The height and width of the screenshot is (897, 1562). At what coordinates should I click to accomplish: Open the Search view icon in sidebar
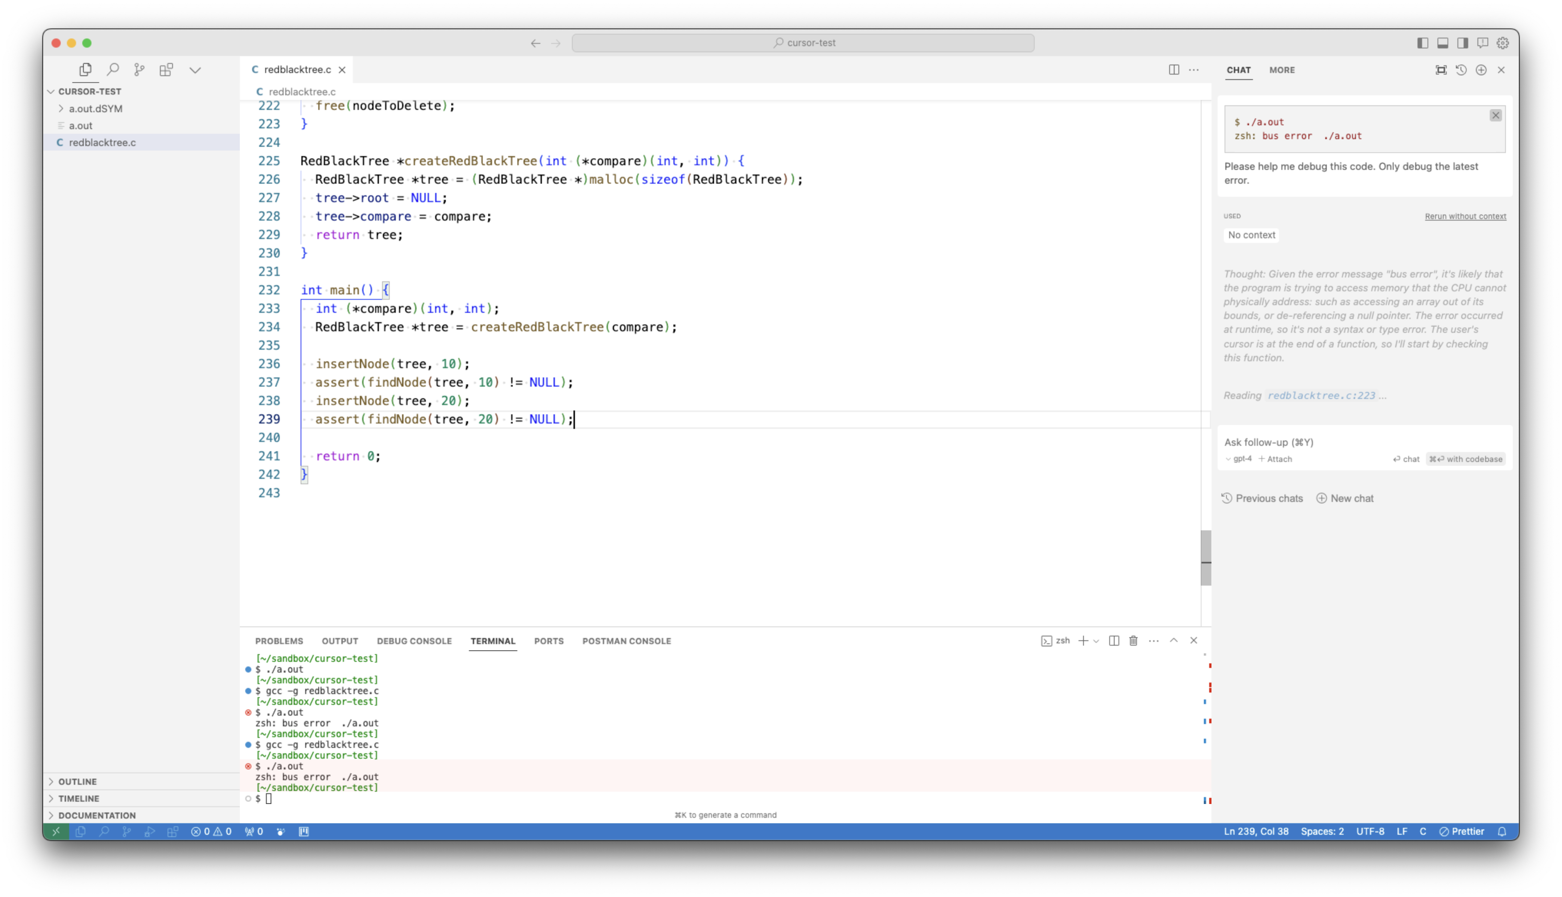pos(113,70)
